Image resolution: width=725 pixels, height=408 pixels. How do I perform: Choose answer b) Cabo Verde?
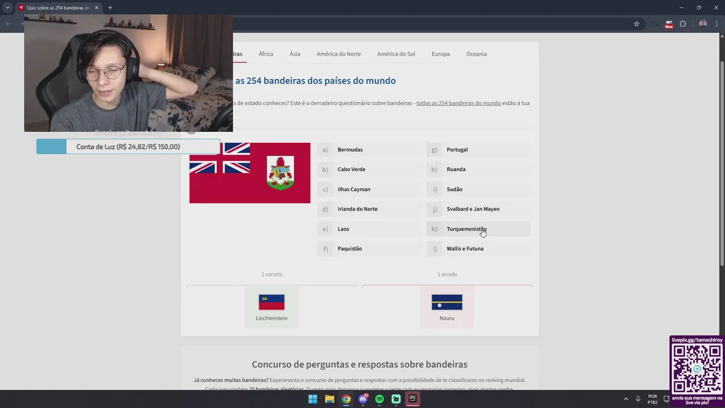click(x=369, y=169)
